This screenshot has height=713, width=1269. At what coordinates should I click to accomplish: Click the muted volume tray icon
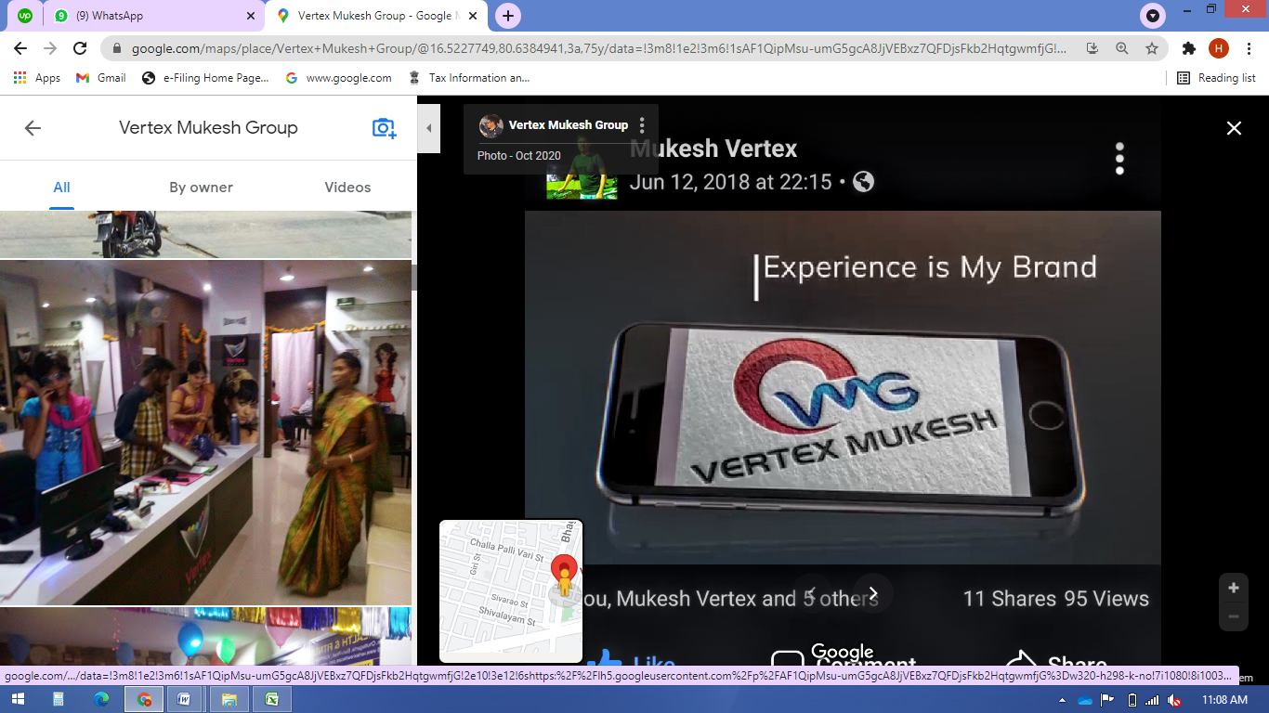click(x=1175, y=700)
